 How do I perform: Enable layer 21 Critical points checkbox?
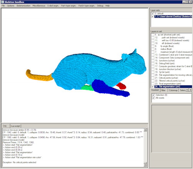[153, 78]
